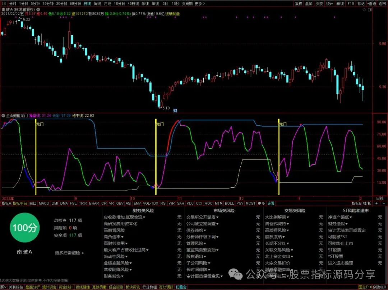Click the 图文F10 button

(x=365, y=287)
